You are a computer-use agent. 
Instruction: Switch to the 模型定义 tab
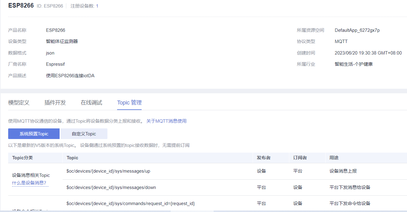(19, 102)
